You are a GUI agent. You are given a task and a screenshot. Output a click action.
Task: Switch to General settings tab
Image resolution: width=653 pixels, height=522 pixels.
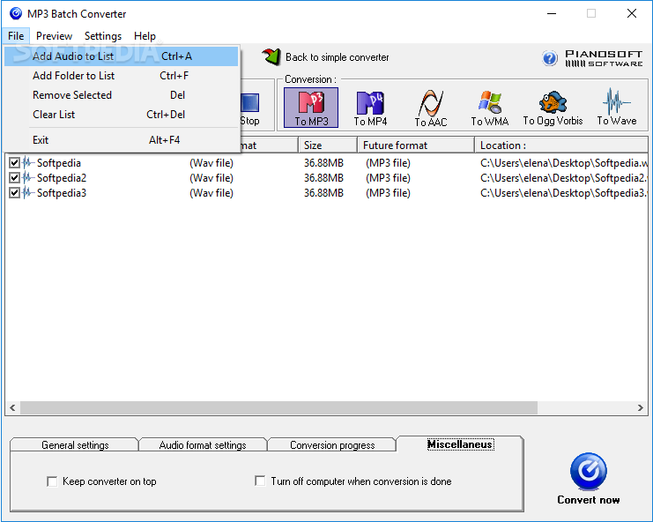tap(75, 445)
